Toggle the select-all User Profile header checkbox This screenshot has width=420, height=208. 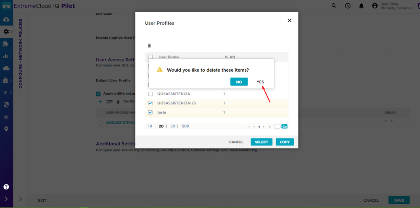coord(151,57)
